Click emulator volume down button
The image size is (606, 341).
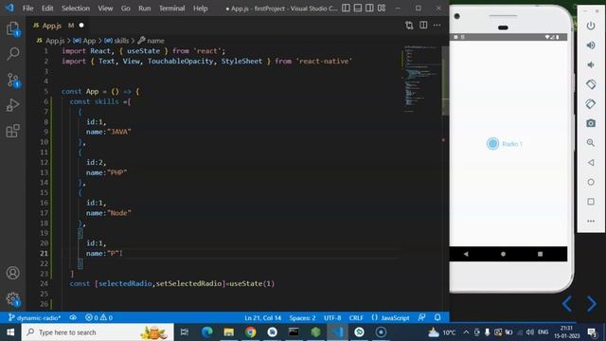point(591,64)
